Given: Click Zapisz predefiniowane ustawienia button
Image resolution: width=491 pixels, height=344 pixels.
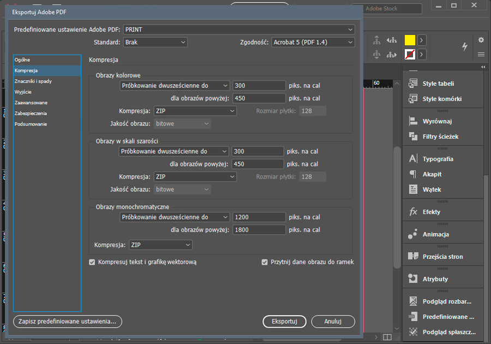Looking at the screenshot, I should click(67, 322).
